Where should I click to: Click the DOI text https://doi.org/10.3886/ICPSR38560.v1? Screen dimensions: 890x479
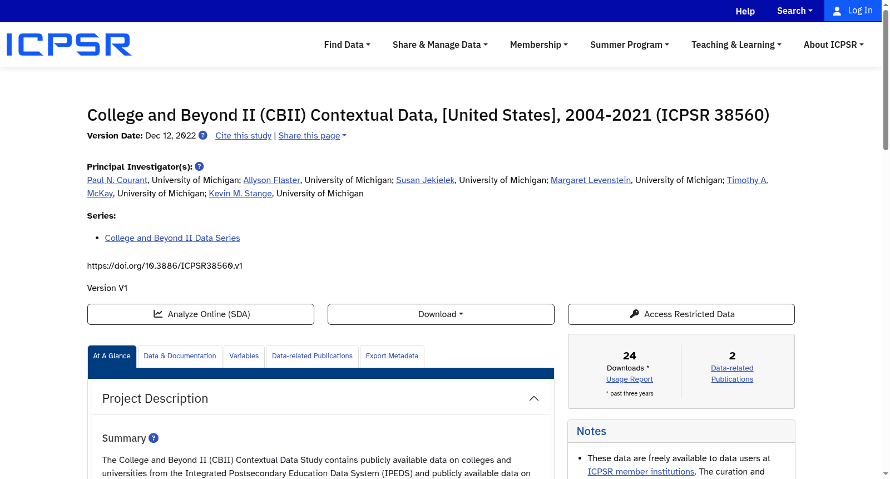click(165, 266)
